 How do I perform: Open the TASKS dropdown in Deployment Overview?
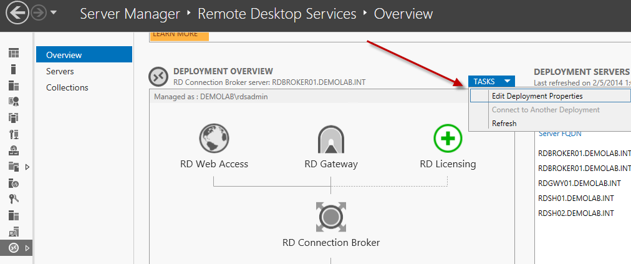[492, 81]
